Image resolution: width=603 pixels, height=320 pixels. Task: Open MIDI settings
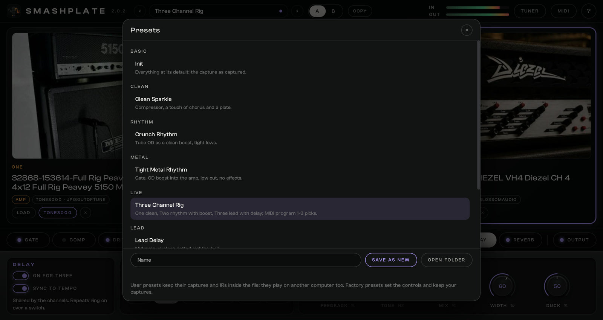coord(563,11)
